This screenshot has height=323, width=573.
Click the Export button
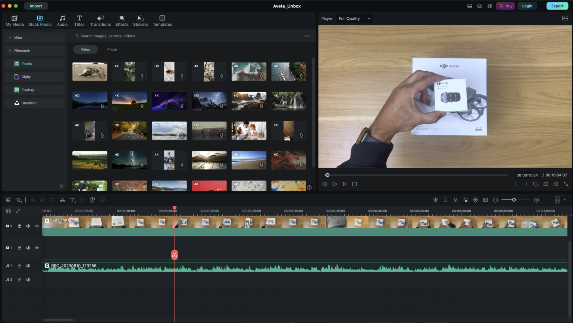(x=557, y=6)
